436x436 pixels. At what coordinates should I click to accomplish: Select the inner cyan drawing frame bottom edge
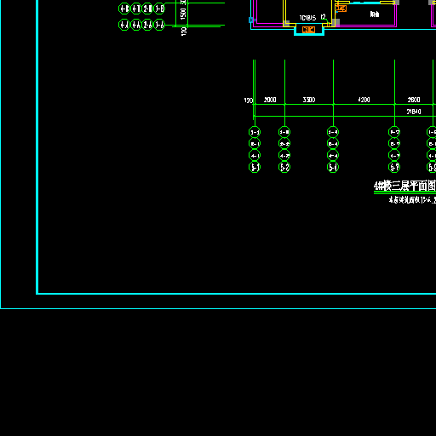236,294
